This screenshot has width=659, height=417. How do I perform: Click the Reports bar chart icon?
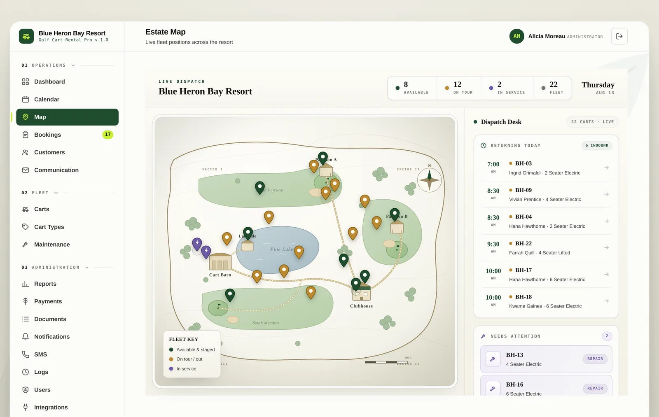pos(26,284)
